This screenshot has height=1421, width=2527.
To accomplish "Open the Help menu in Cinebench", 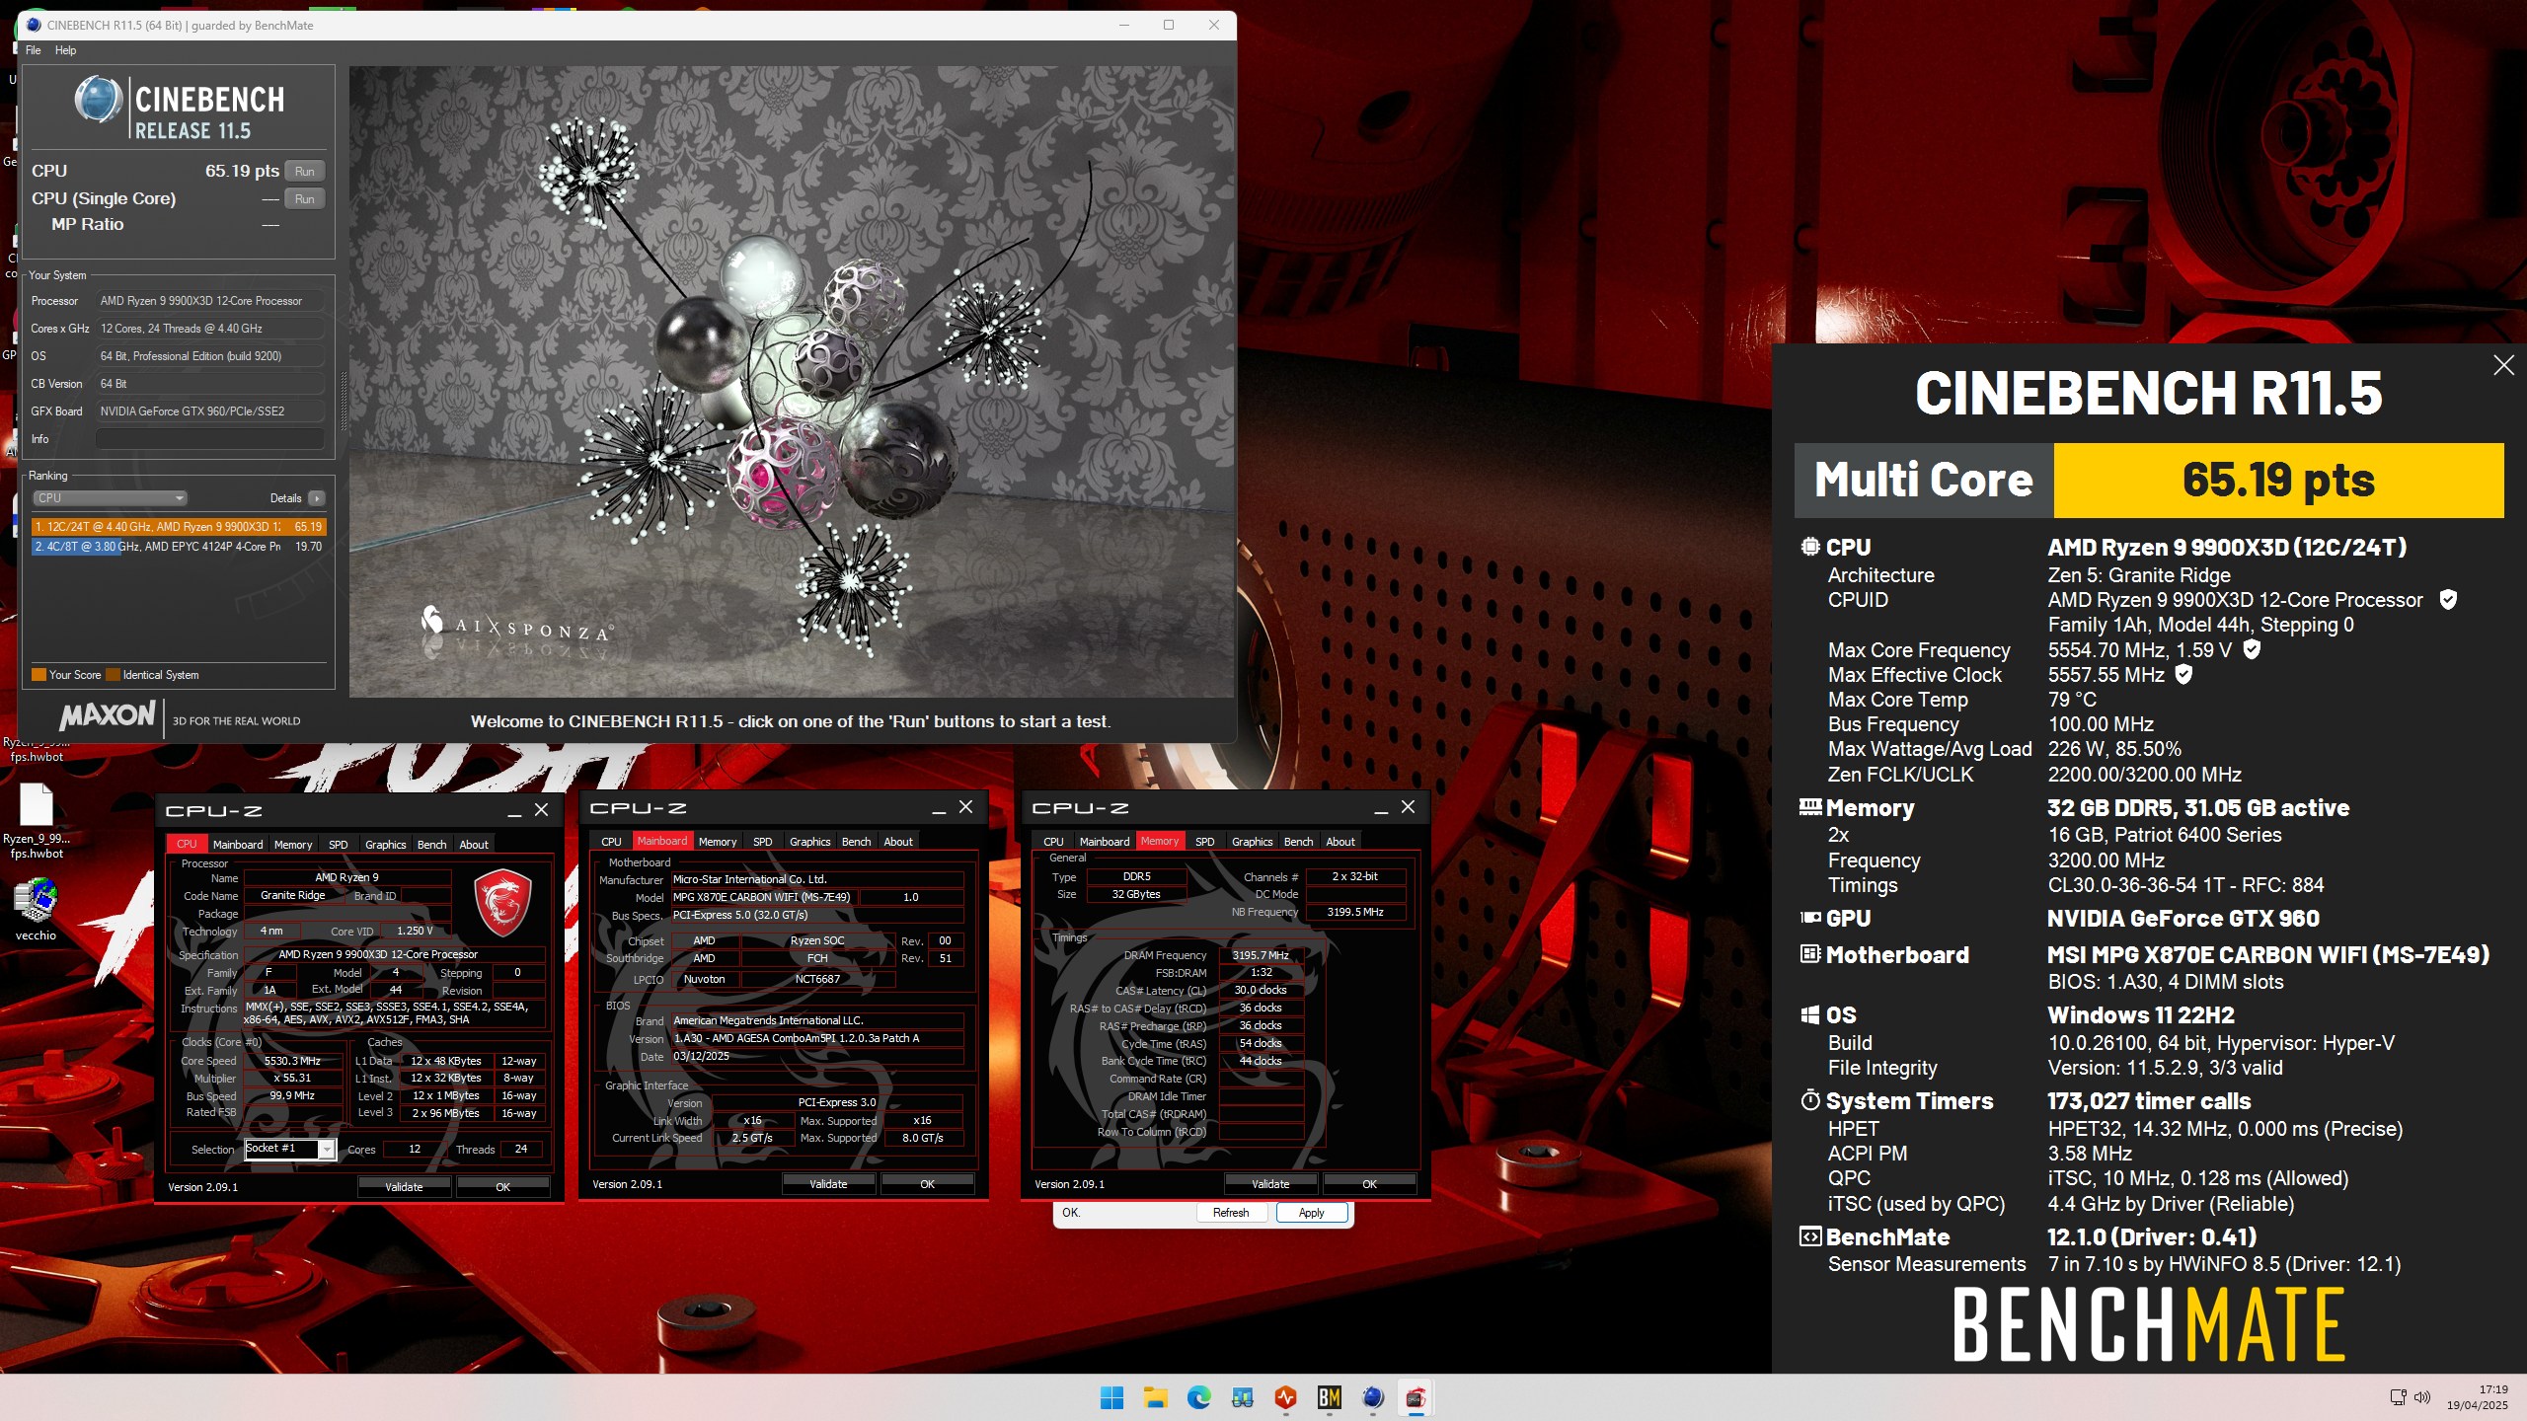I will pyautogui.click(x=65, y=50).
